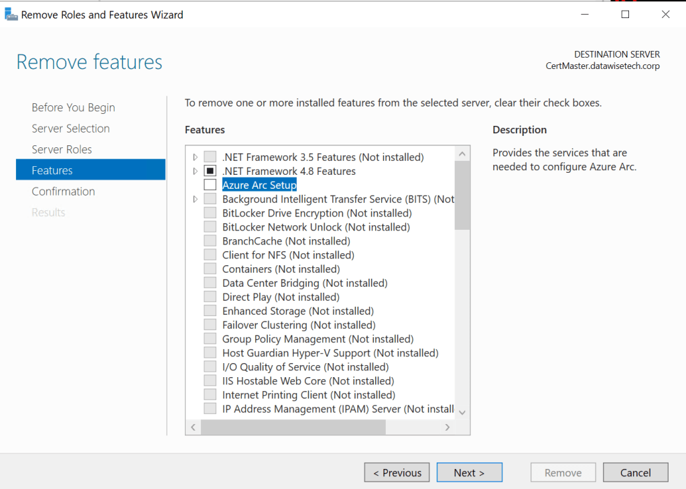The height and width of the screenshot is (489, 686).
Task: Click the Direct Play checkbox
Action: (210, 297)
